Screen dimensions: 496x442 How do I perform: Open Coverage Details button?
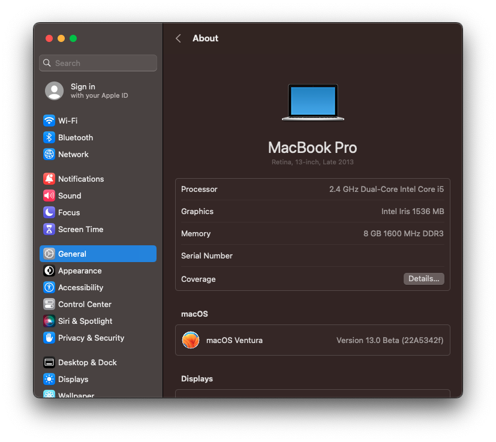click(x=423, y=279)
